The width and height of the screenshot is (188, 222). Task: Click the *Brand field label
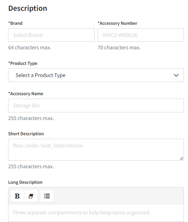[15, 23]
